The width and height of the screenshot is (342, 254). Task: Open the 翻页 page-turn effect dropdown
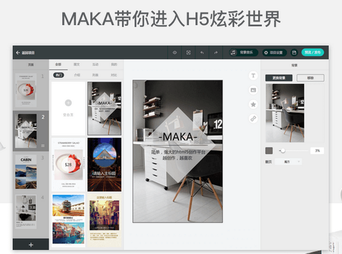point(288,162)
